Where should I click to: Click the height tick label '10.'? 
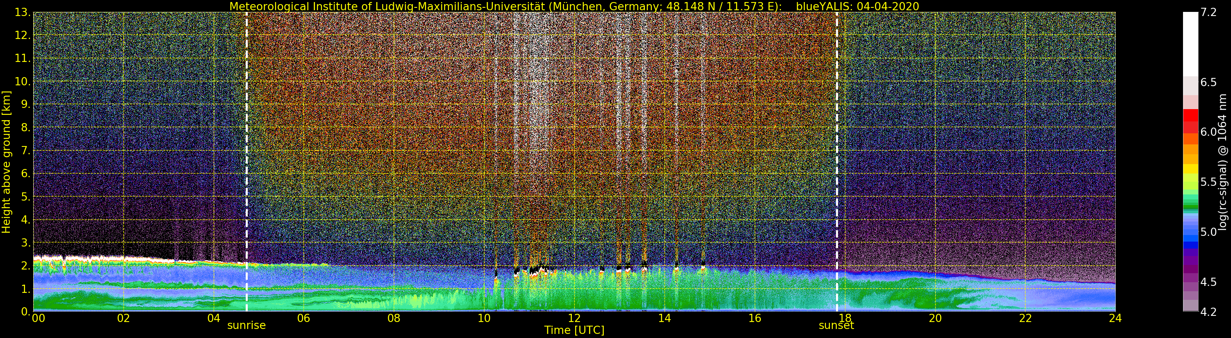click(23, 81)
